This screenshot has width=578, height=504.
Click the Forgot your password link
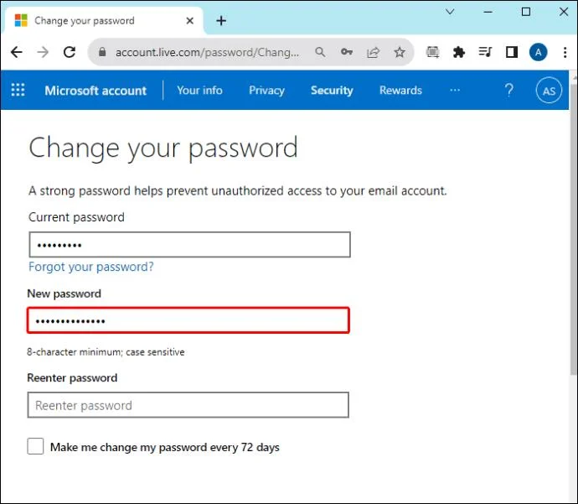pyautogui.click(x=91, y=267)
